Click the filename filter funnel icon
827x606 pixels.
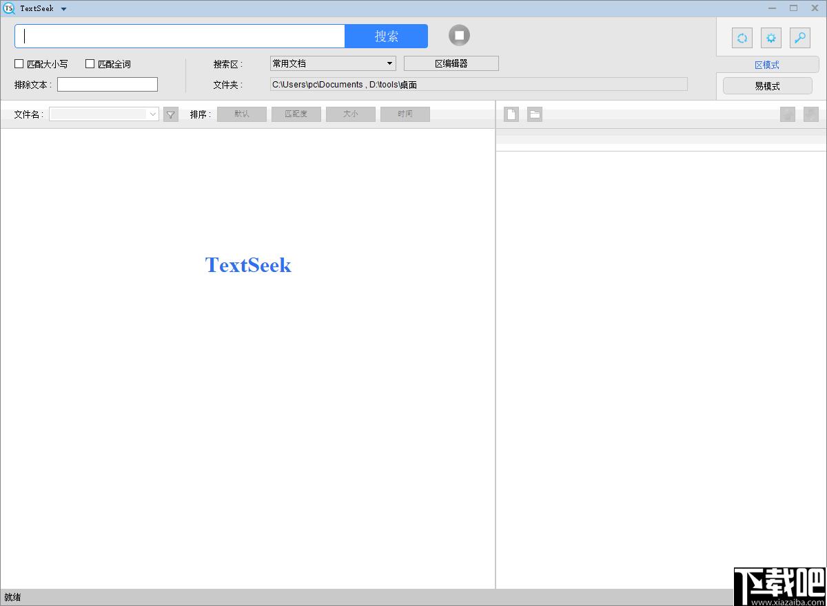pyautogui.click(x=171, y=114)
